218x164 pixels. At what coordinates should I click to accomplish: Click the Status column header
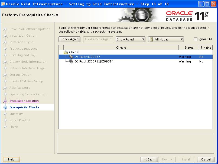189,48
